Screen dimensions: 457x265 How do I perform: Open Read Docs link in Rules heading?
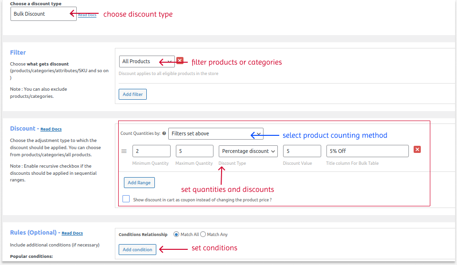(72, 233)
